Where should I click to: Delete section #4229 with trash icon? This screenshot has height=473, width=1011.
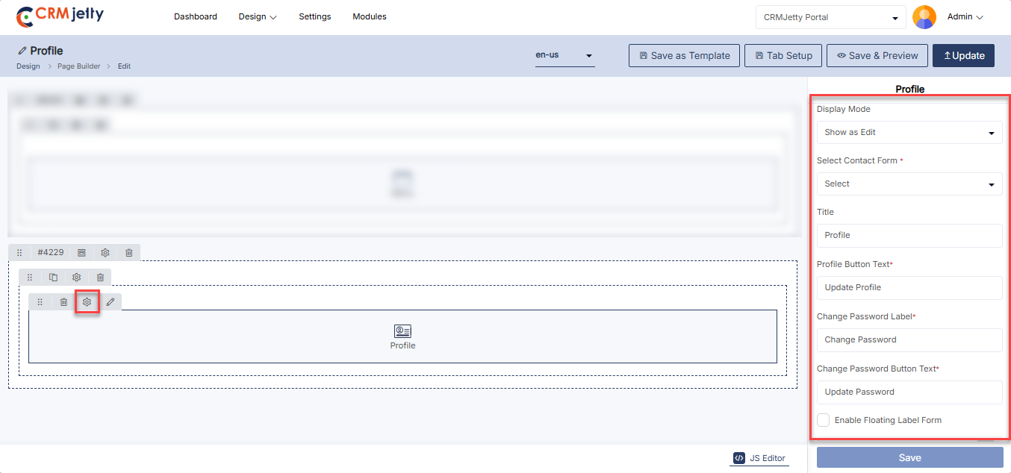pyautogui.click(x=128, y=253)
